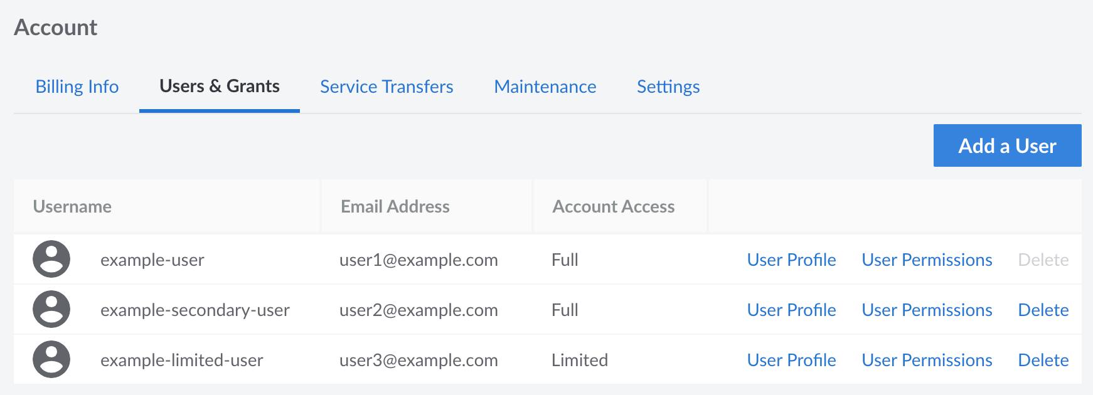The width and height of the screenshot is (1093, 395).
Task: Click the Username column header
Action: [x=73, y=206]
